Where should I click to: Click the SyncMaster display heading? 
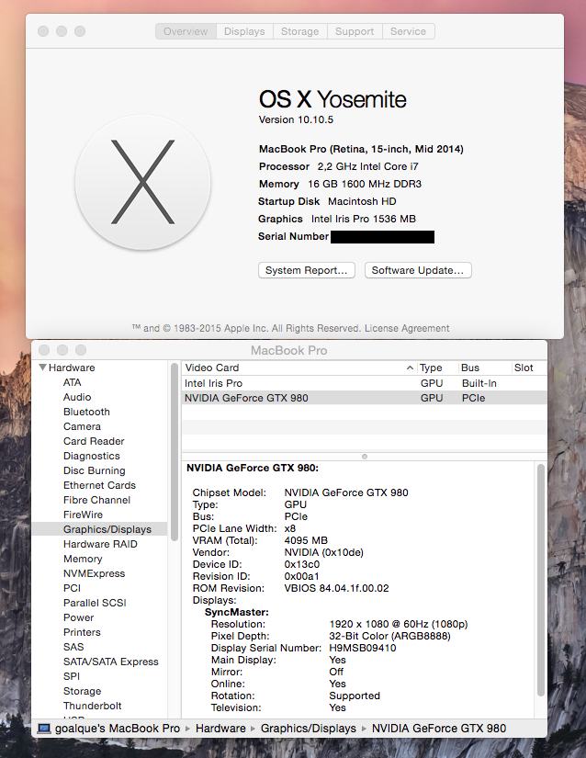(x=237, y=612)
